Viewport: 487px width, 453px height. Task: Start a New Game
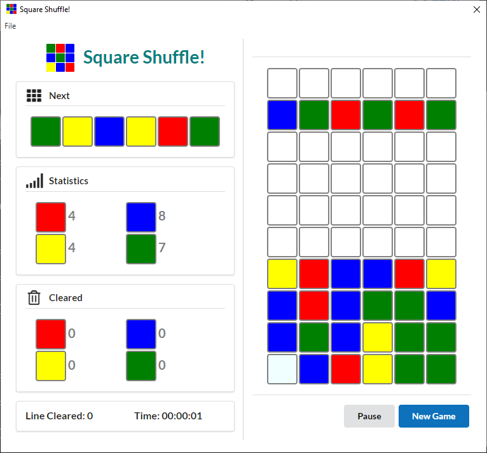tap(434, 416)
